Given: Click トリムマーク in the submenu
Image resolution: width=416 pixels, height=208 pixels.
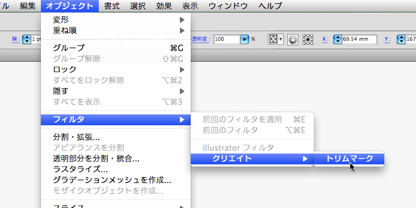Looking at the screenshot, I should [349, 159].
